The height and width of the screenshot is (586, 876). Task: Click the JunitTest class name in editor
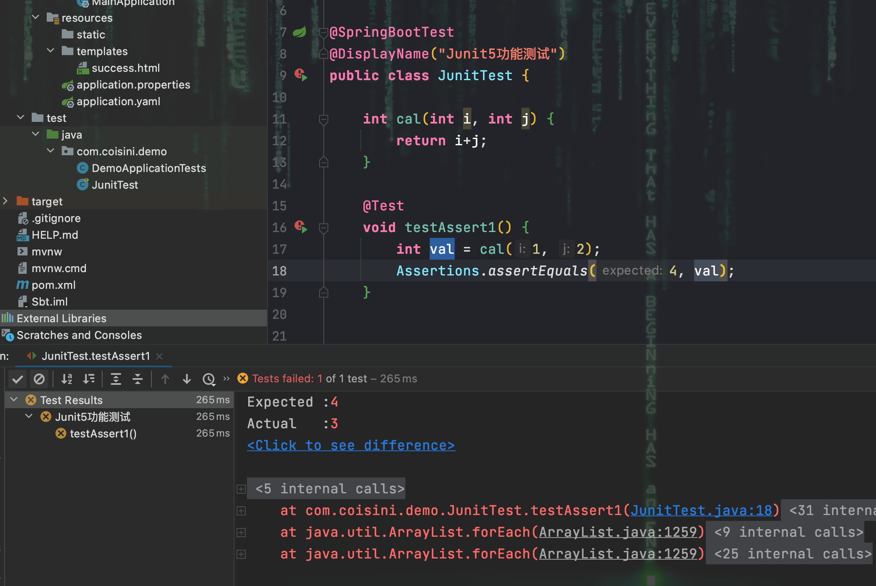click(x=475, y=76)
